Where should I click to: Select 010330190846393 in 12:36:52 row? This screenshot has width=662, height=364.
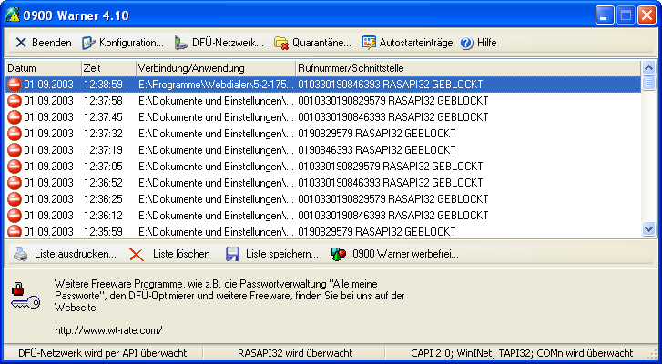tap(339, 183)
